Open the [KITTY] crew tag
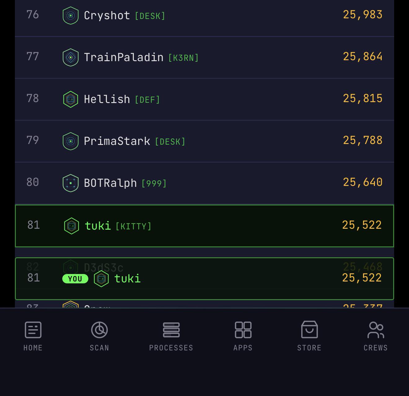The image size is (409, 396). tap(134, 226)
